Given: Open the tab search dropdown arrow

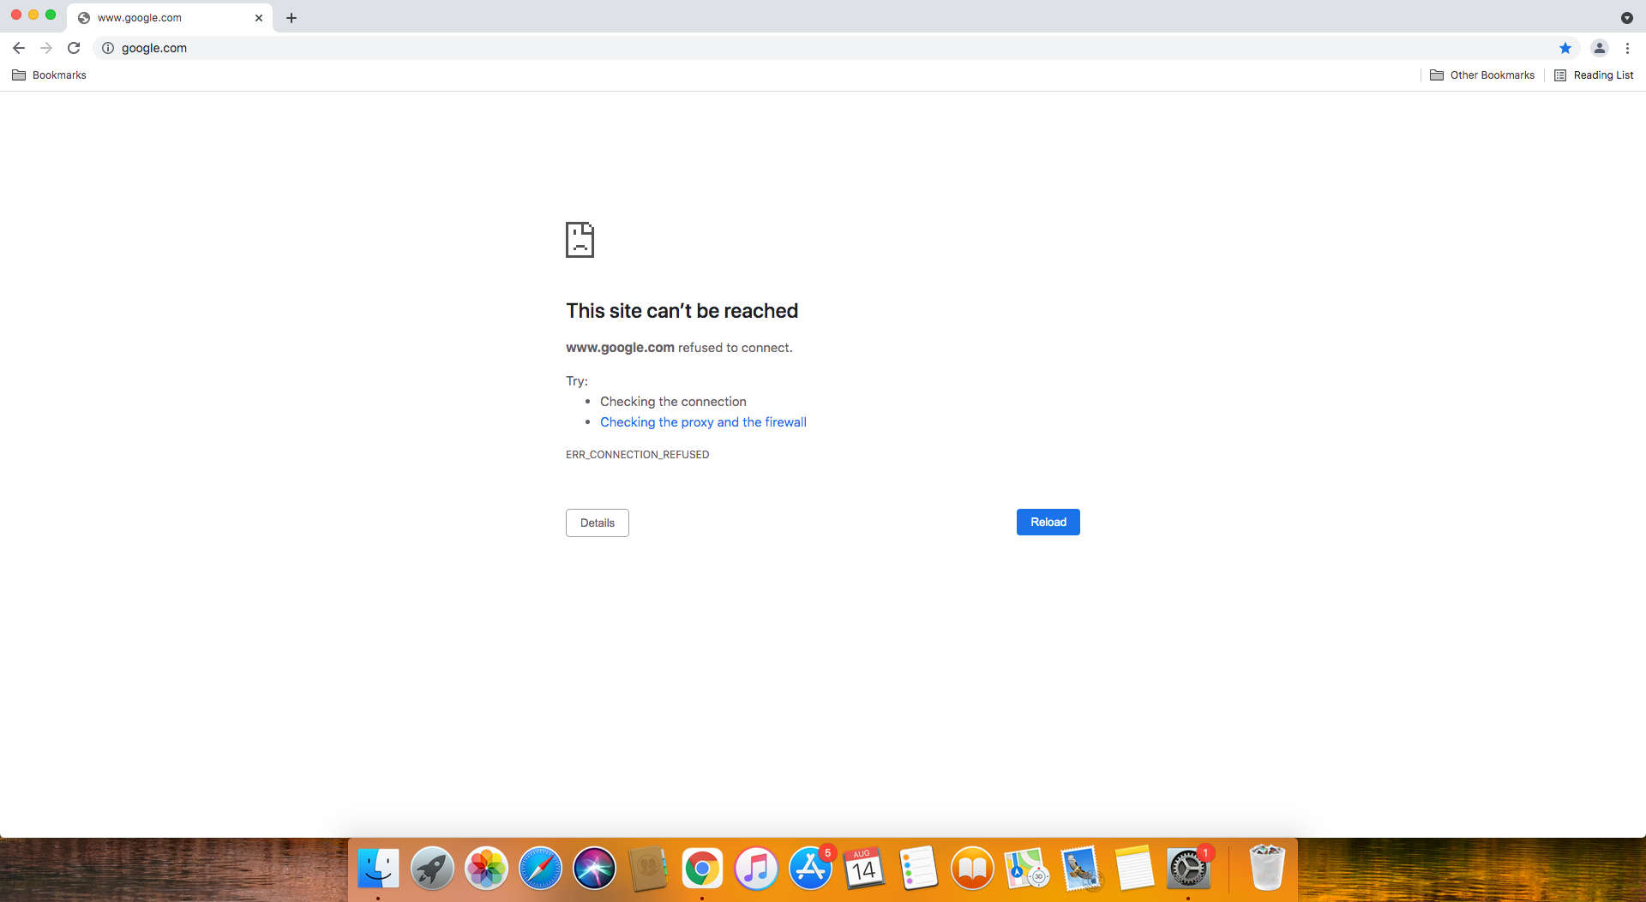Looking at the screenshot, I should 1626,18.
